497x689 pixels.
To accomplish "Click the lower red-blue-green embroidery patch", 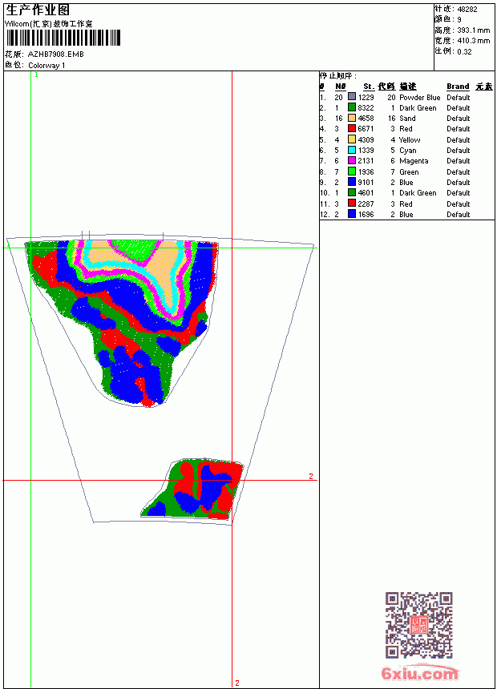I will 193,489.
